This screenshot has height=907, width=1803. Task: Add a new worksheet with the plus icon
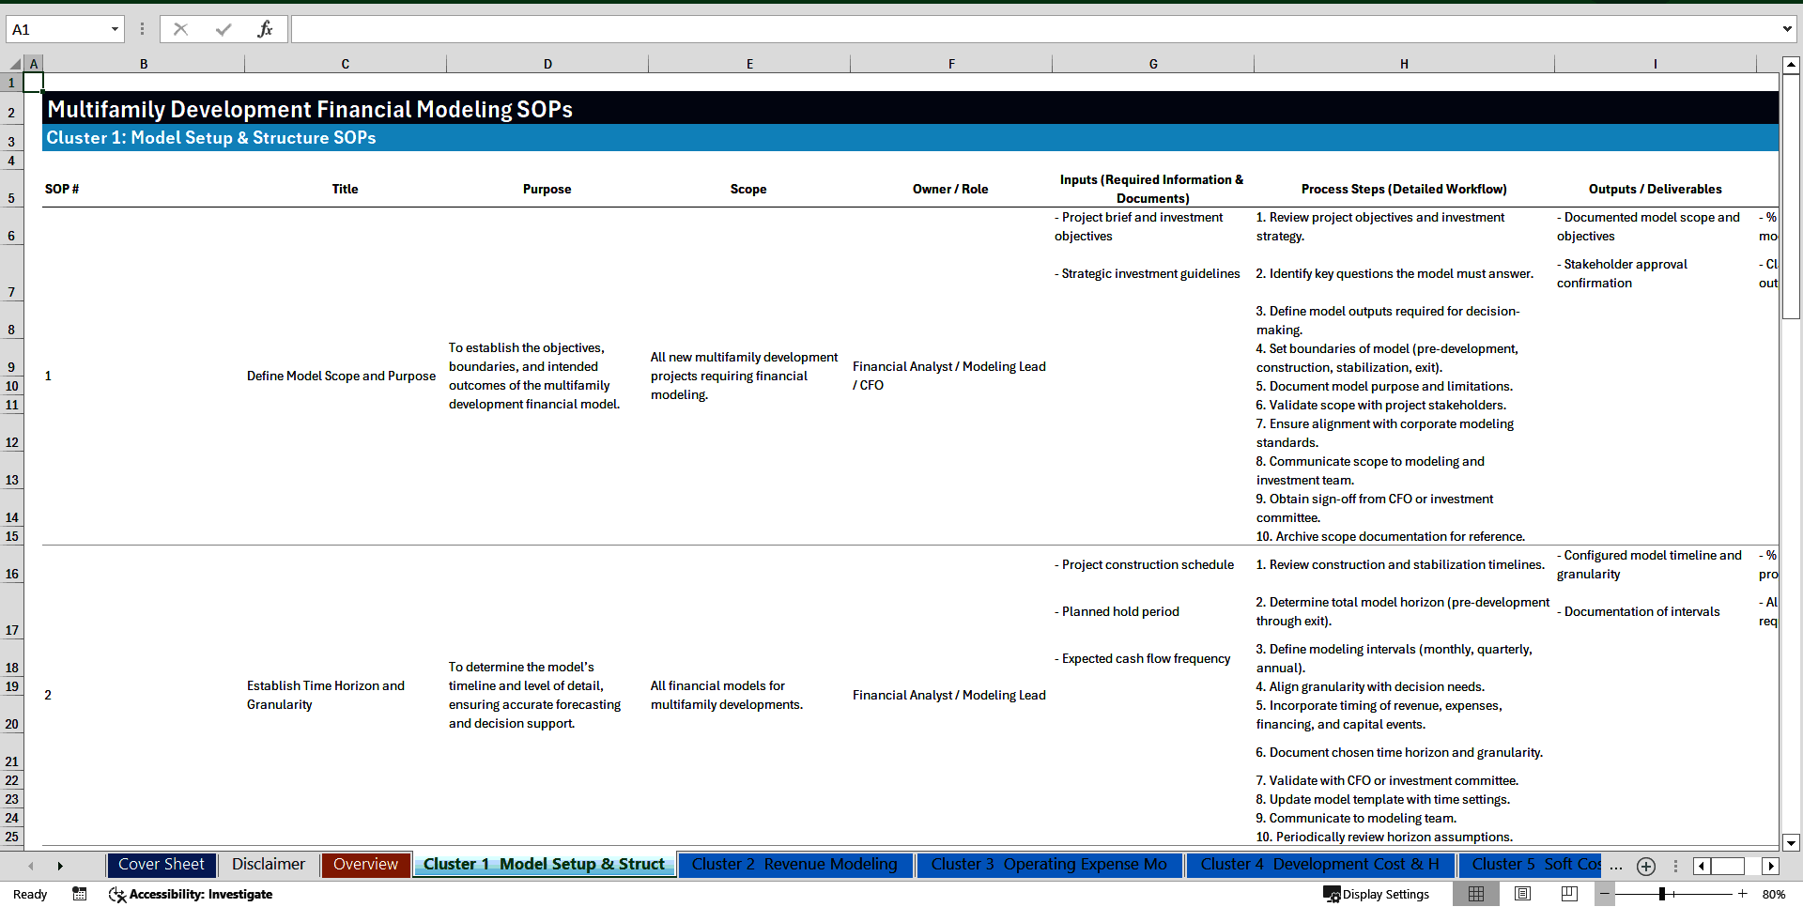point(1645,866)
